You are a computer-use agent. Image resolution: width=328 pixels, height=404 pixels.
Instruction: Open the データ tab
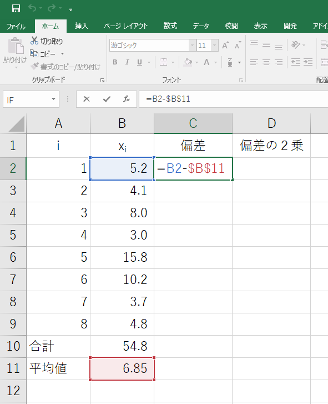click(201, 26)
